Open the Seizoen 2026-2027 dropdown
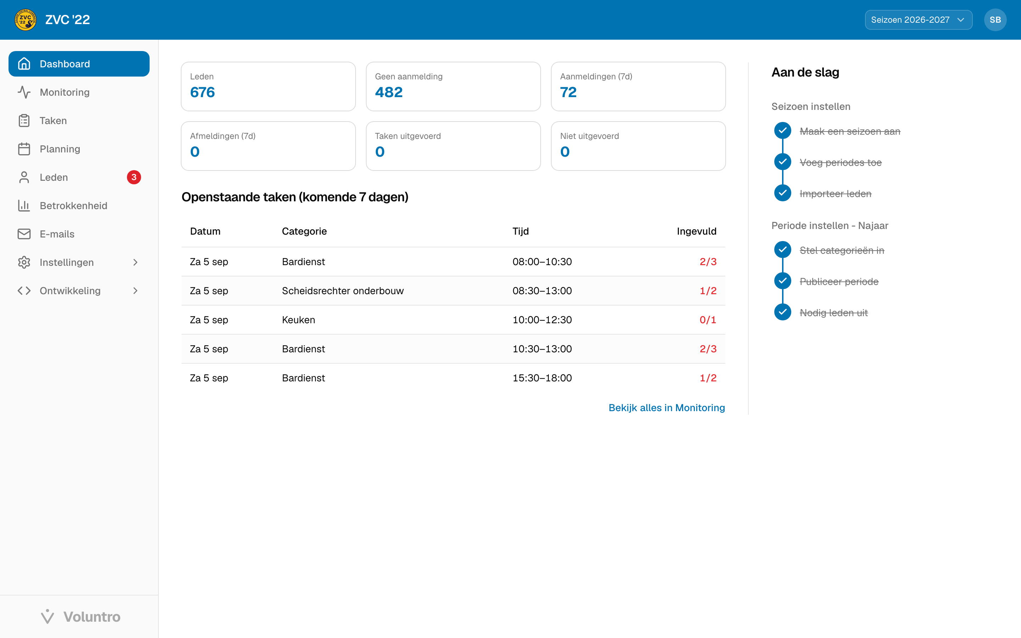The image size is (1021, 638). pos(918,20)
